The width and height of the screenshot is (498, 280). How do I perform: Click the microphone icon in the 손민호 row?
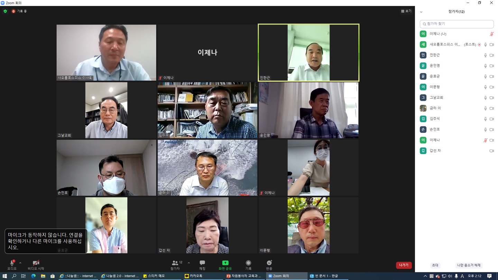[x=485, y=130]
